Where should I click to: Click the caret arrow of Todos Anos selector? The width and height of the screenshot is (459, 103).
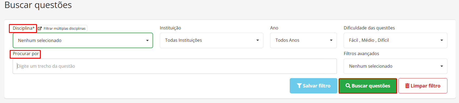pyautogui.click(x=331, y=40)
